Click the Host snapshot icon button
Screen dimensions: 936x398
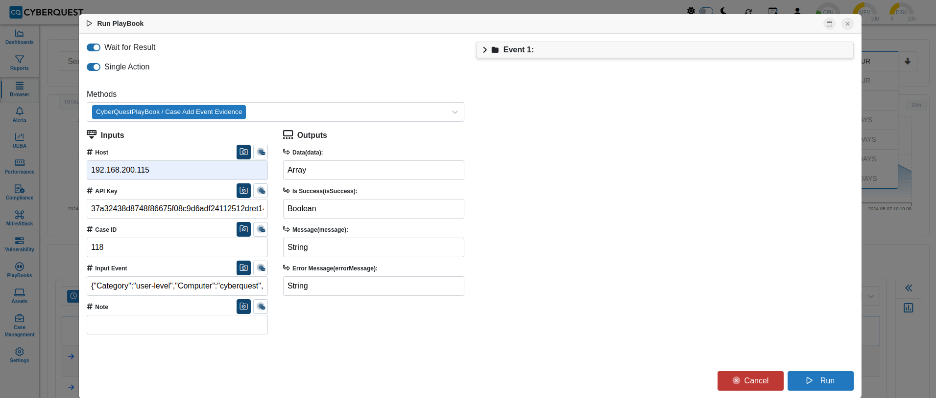click(x=243, y=152)
